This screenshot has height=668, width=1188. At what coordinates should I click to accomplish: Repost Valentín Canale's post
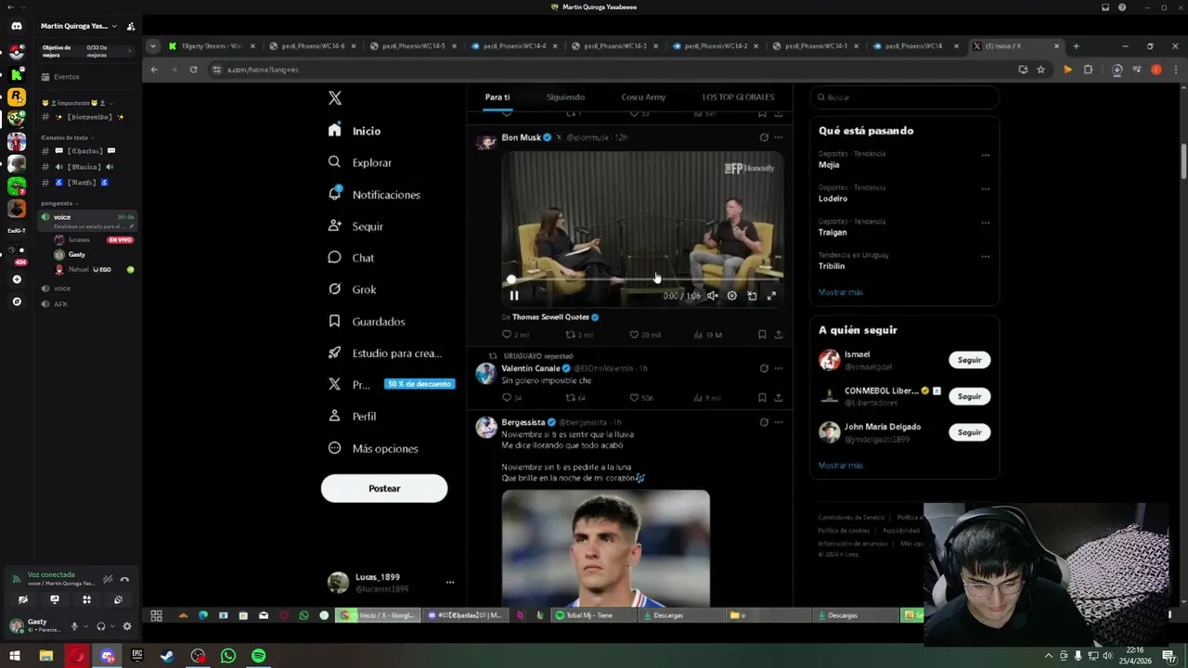[570, 398]
